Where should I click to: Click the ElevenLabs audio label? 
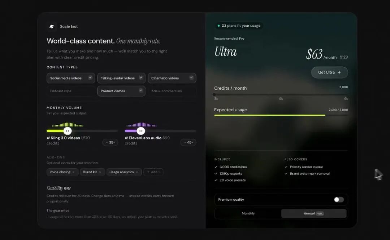pyautogui.click(x=143, y=138)
